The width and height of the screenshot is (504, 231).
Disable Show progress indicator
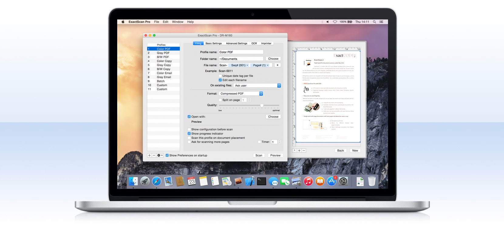[x=189, y=133]
